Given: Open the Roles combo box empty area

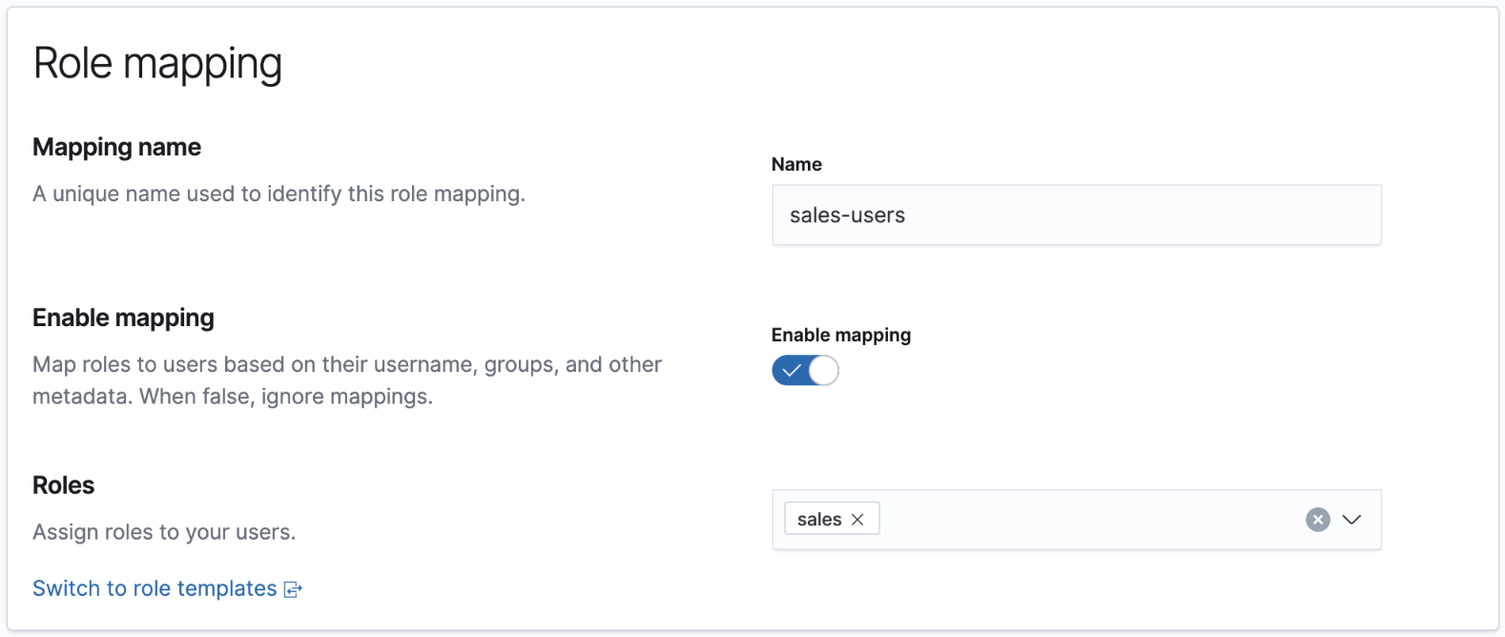Looking at the screenshot, I should [x=1087, y=520].
